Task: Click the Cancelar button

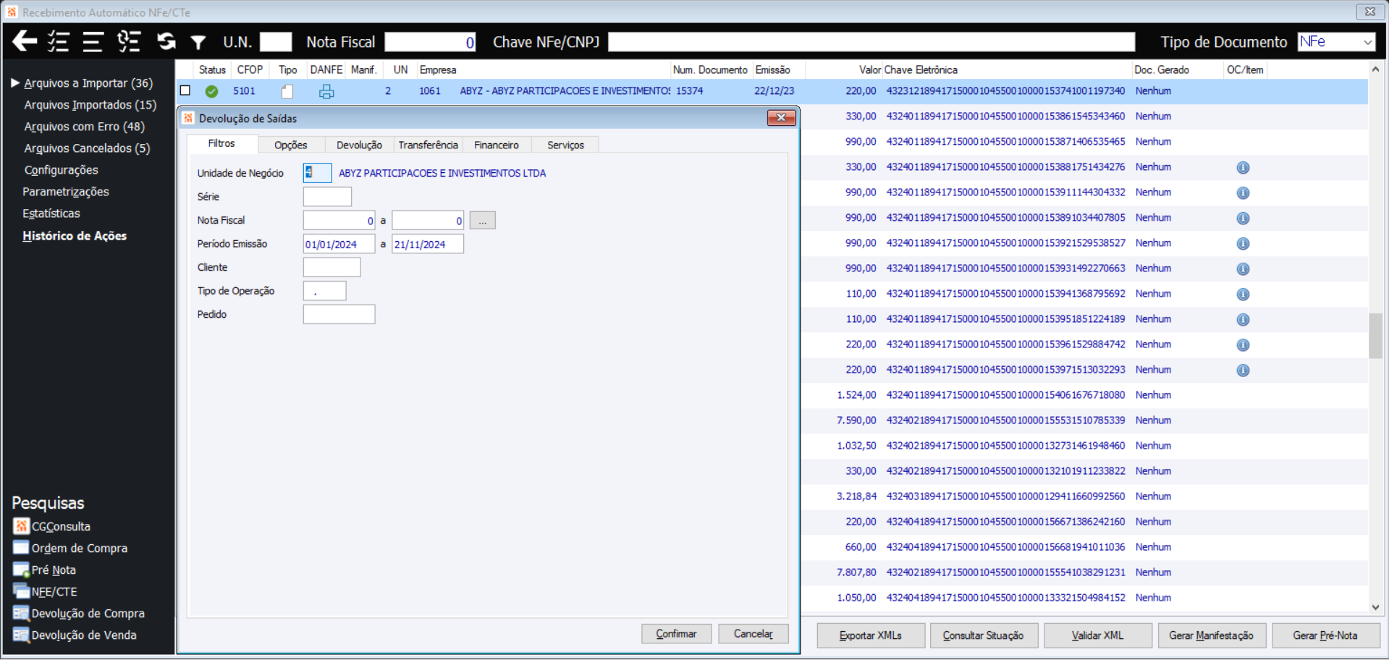Action: (753, 634)
